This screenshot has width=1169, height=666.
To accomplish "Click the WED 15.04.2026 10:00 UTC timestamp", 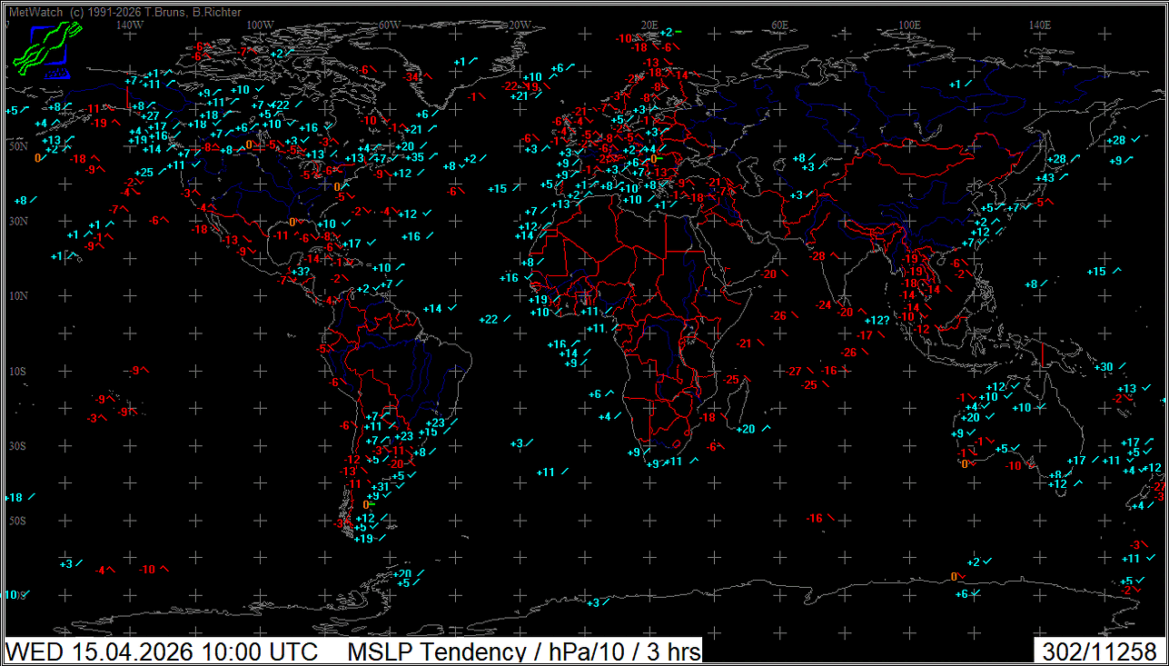I will (x=163, y=651).
